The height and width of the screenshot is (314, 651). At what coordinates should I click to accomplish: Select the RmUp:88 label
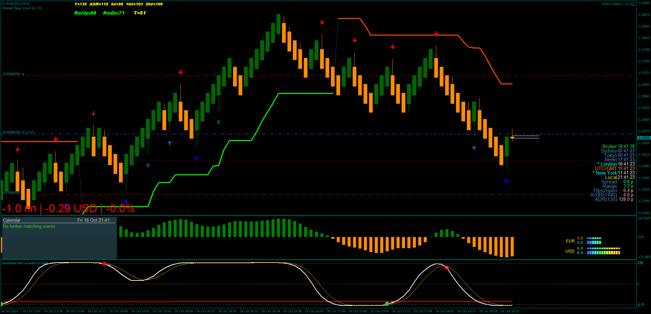85,13
